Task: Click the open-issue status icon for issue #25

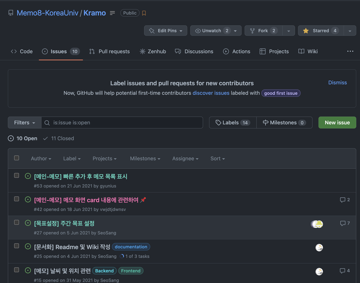Action: [x=28, y=246]
